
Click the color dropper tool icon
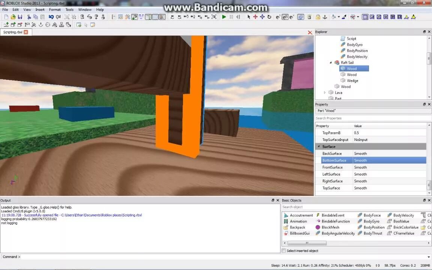(x=344, y=17)
